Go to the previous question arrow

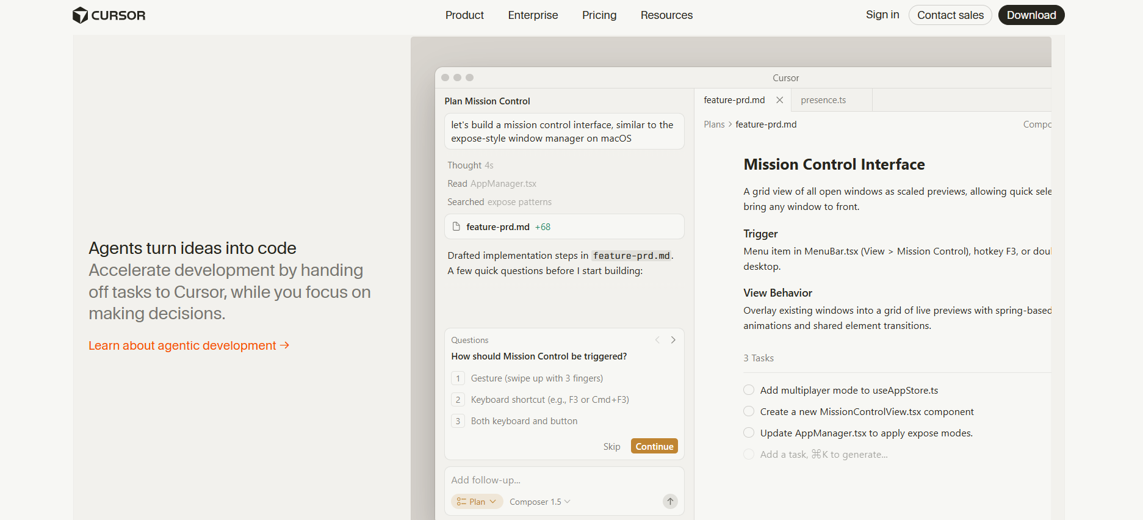point(657,340)
